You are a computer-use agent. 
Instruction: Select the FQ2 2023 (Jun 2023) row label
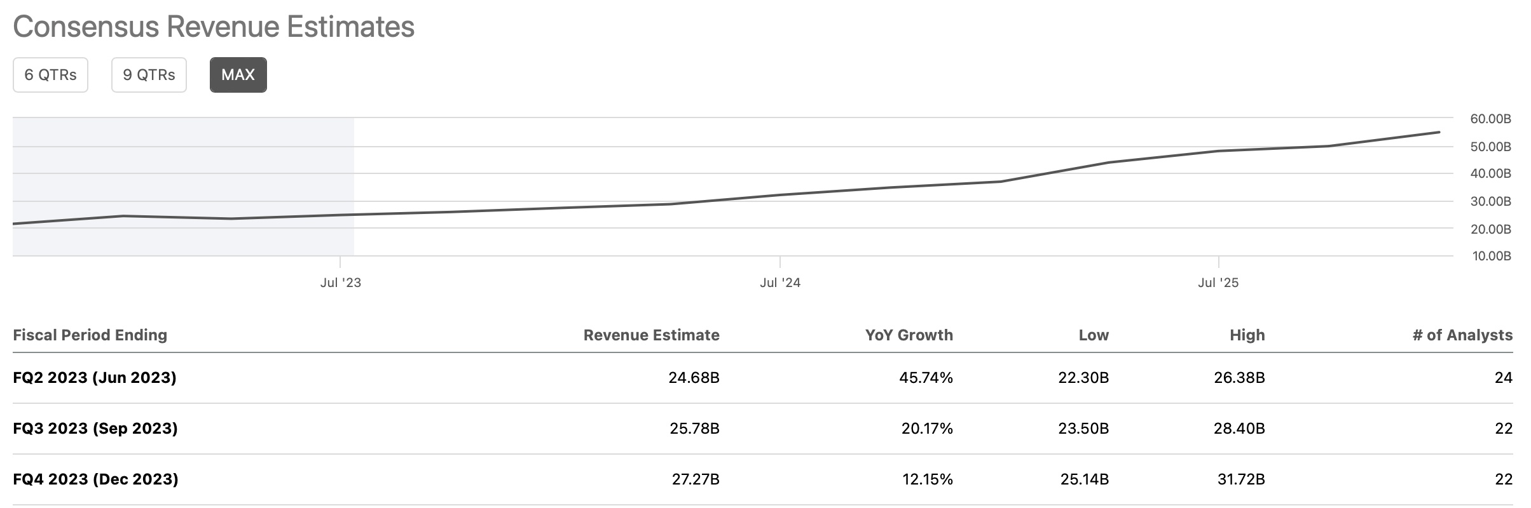95,378
